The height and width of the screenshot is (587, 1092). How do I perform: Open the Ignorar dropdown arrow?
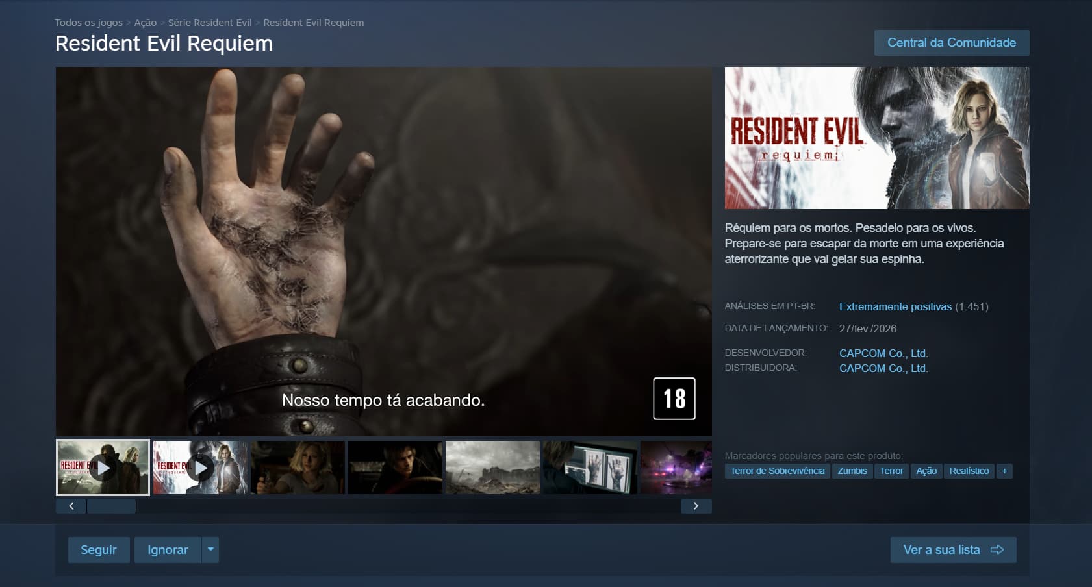pos(209,549)
